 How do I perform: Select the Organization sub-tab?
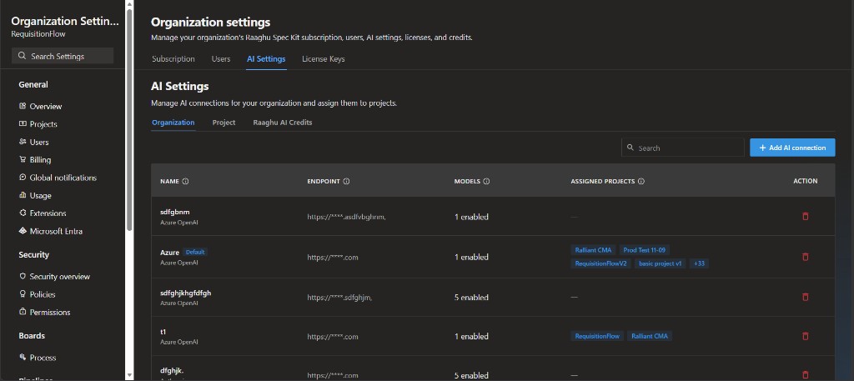coord(173,123)
